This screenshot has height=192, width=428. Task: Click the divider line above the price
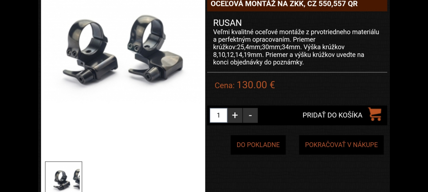point(297,72)
